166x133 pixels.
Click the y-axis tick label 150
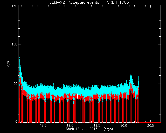pyautogui.click(x=15, y=6)
